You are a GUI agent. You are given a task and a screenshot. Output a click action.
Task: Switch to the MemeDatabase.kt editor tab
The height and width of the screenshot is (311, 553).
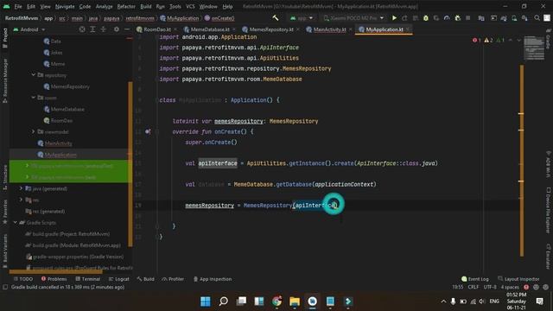click(210, 29)
